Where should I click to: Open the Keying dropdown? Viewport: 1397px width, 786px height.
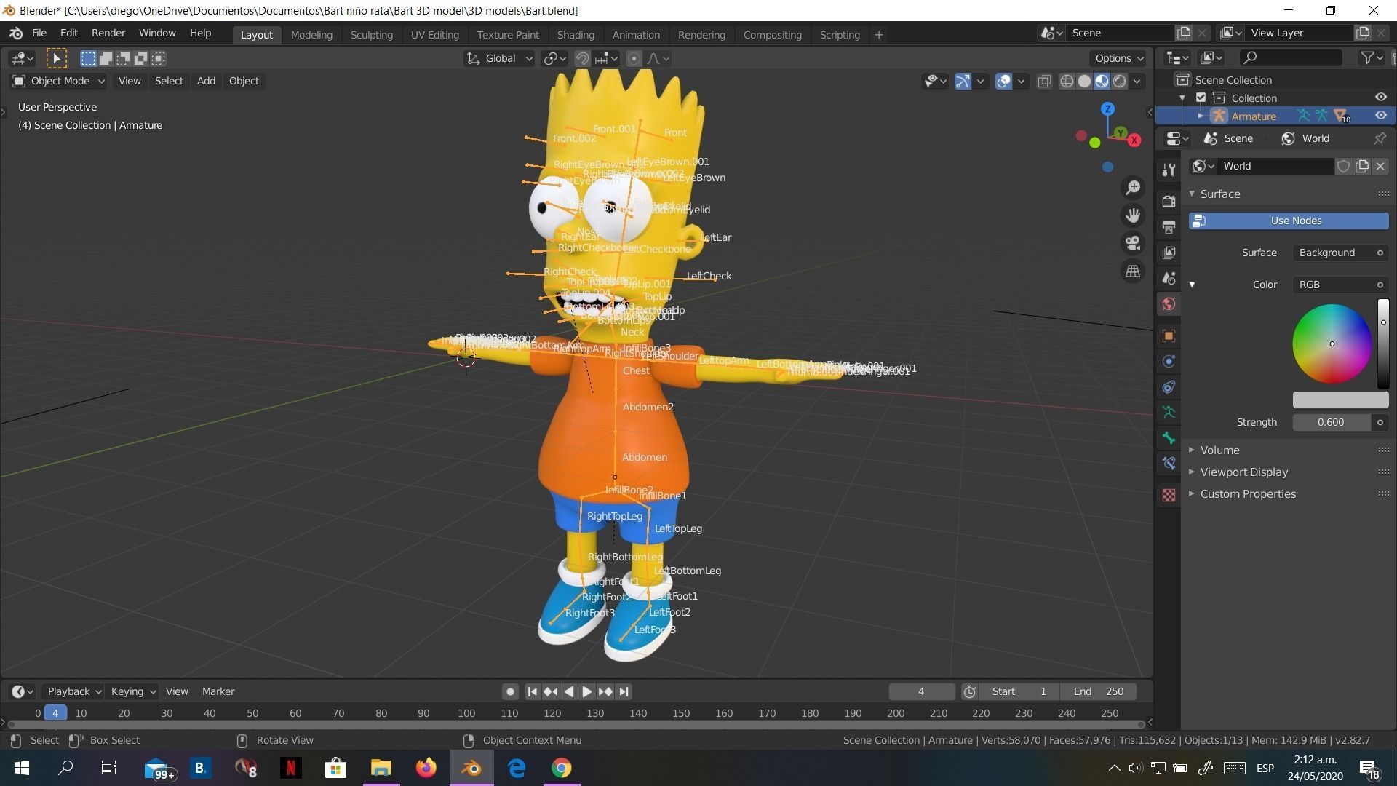[x=132, y=691]
